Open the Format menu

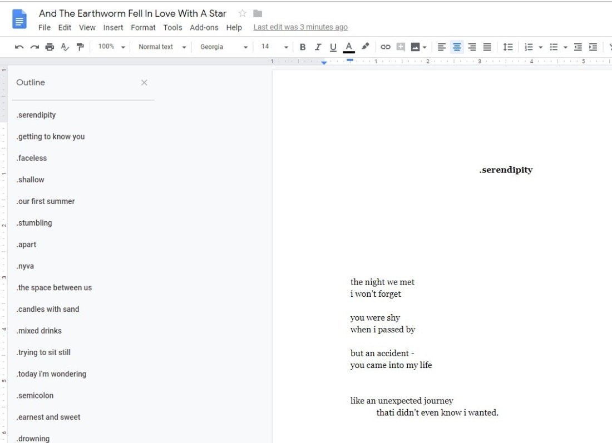(x=143, y=27)
